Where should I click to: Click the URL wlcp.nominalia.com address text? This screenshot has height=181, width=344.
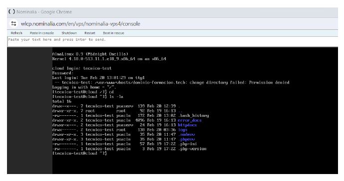point(80,23)
